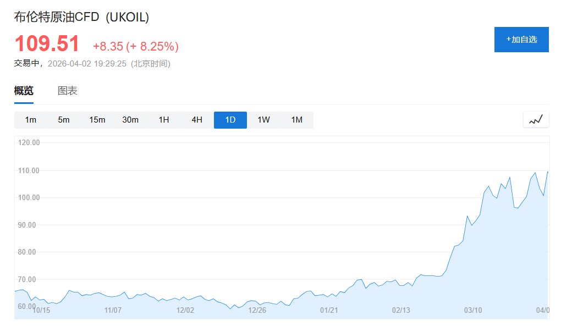The image size is (561, 326).
Task: Choose the 30m interval
Action: click(130, 120)
